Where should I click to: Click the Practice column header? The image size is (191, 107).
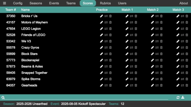pyautogui.click(x=102, y=10)
